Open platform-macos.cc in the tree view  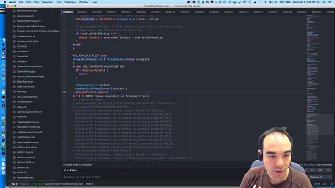[26, 157]
